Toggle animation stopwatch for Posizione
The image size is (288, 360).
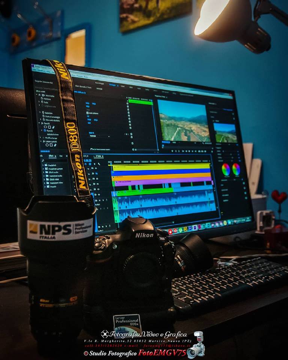point(42,99)
